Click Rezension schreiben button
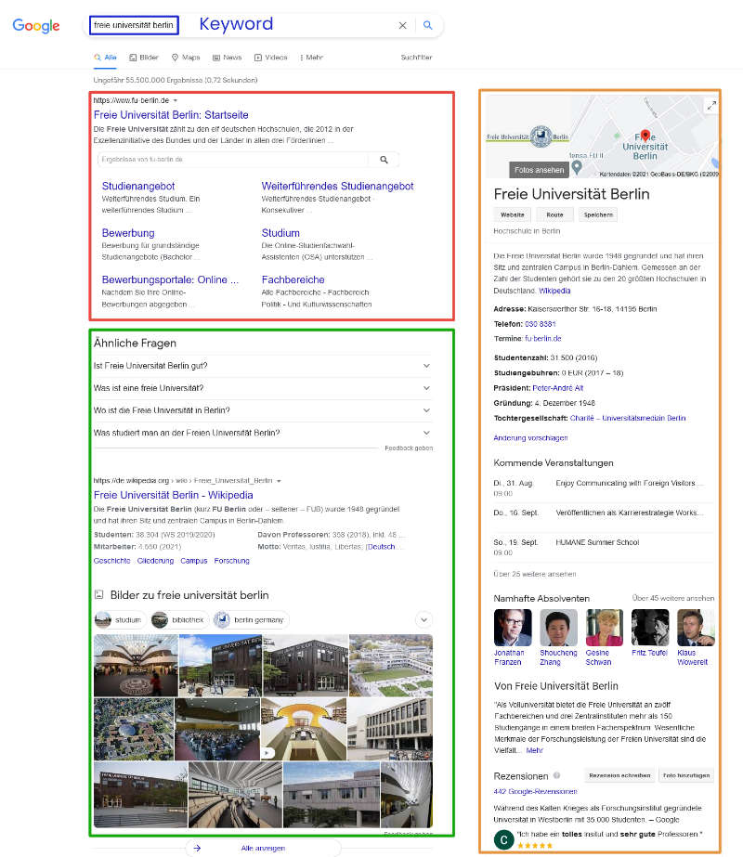Viewport: 743px width, 857px height. [x=619, y=775]
